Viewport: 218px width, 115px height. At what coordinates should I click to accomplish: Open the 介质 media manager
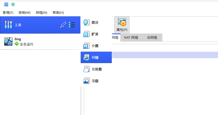[95, 46]
